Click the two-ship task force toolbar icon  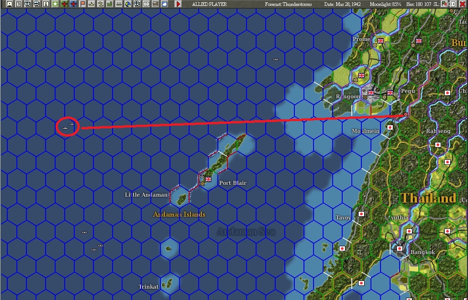(101, 4)
